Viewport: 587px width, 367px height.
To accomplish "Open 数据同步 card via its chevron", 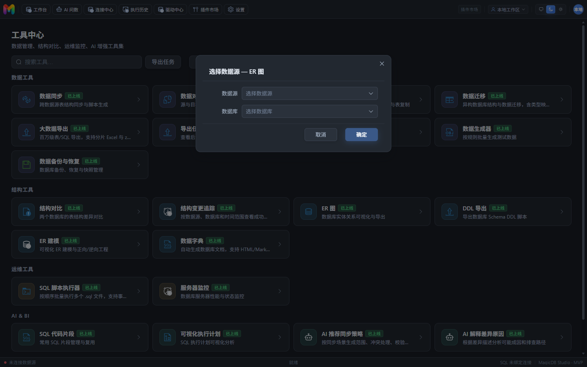I will pyautogui.click(x=139, y=99).
